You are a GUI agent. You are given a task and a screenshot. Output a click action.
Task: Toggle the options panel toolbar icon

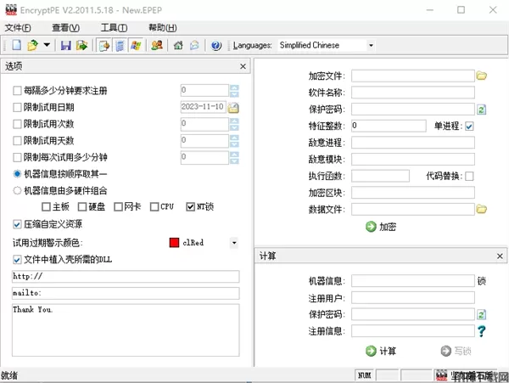click(x=103, y=45)
